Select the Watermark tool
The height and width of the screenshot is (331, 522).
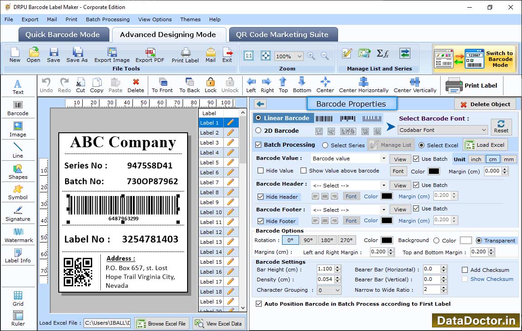point(19,235)
